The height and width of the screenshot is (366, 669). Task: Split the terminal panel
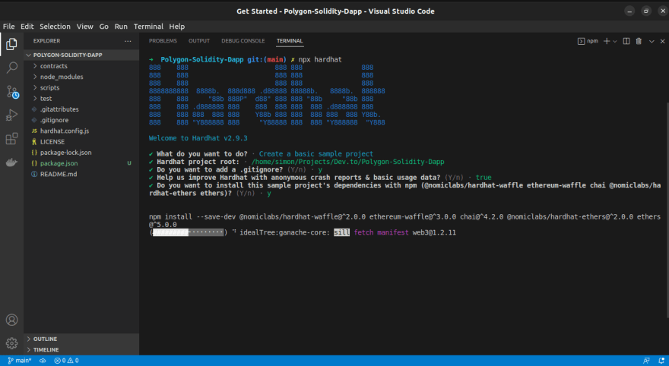tap(626, 41)
